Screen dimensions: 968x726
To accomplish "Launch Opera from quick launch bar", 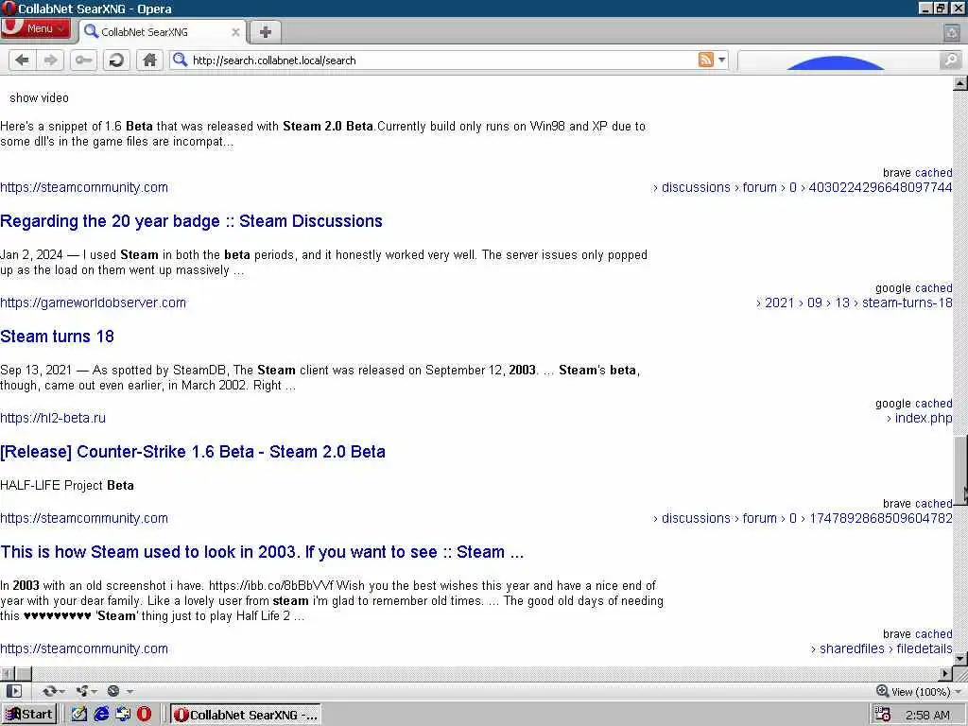I will 145,715.
